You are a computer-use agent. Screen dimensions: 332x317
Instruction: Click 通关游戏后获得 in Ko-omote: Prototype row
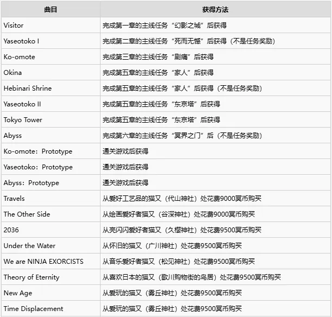[126, 151]
